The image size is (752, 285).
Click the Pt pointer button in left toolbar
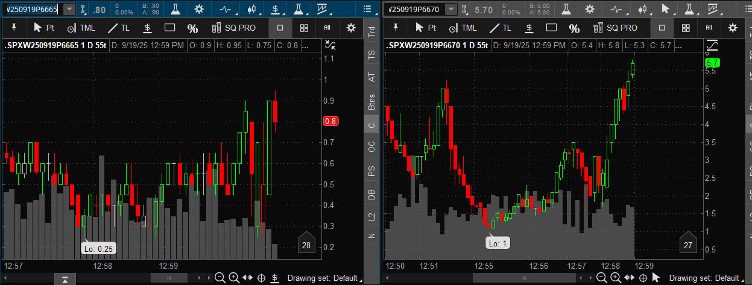tap(45, 28)
